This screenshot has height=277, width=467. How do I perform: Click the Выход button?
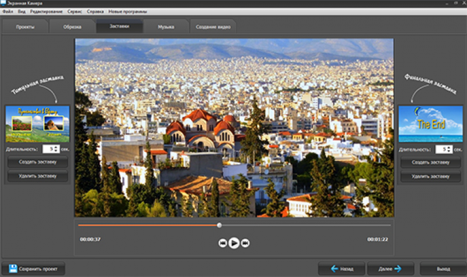tap(443, 269)
